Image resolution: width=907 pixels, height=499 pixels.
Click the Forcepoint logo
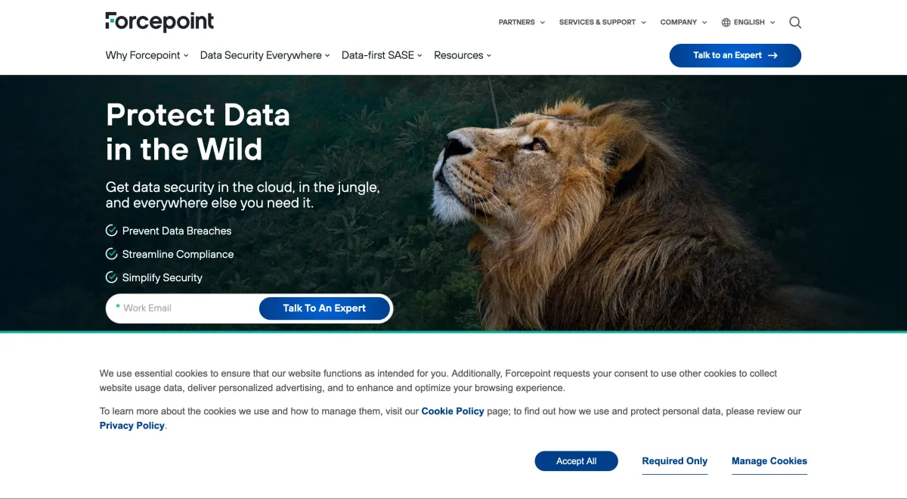[x=159, y=21]
